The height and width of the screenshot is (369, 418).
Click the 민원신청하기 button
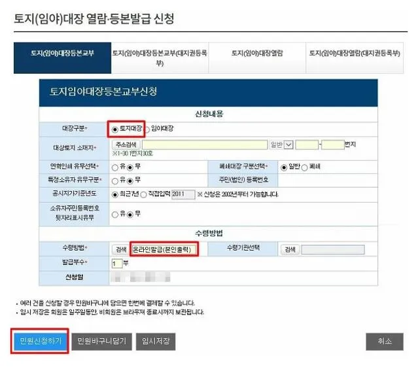(41, 342)
